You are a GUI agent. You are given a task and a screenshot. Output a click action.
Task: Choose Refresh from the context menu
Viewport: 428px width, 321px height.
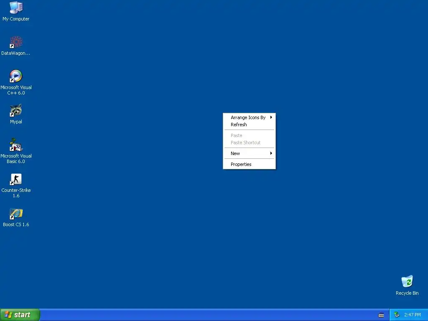click(x=249, y=125)
